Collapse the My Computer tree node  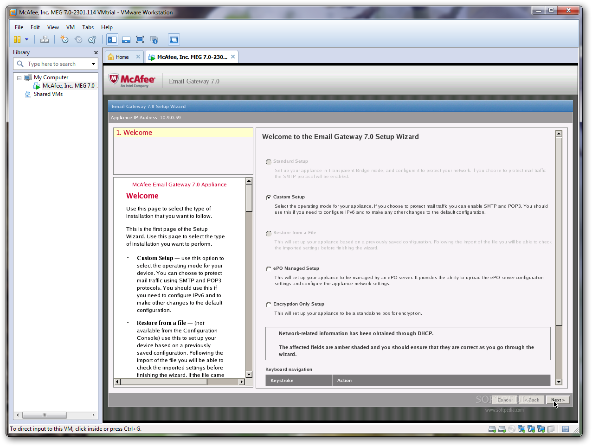[19, 78]
